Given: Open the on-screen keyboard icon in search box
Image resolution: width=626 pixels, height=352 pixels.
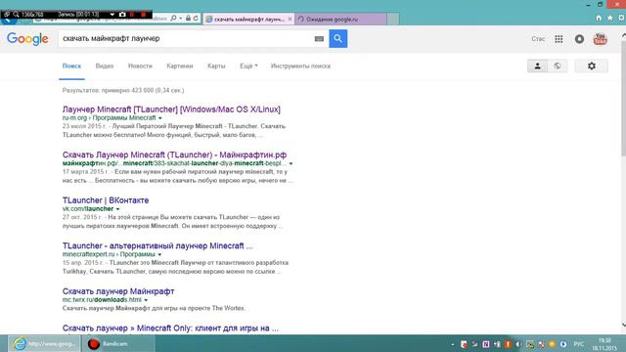Looking at the screenshot, I should click(x=319, y=39).
